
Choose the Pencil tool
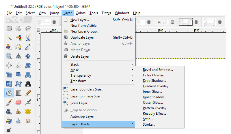28,93
